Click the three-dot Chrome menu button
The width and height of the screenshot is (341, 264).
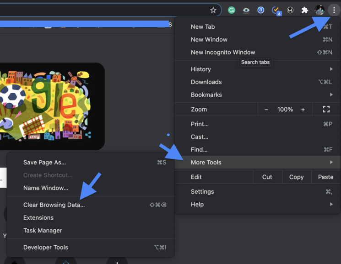(334, 10)
